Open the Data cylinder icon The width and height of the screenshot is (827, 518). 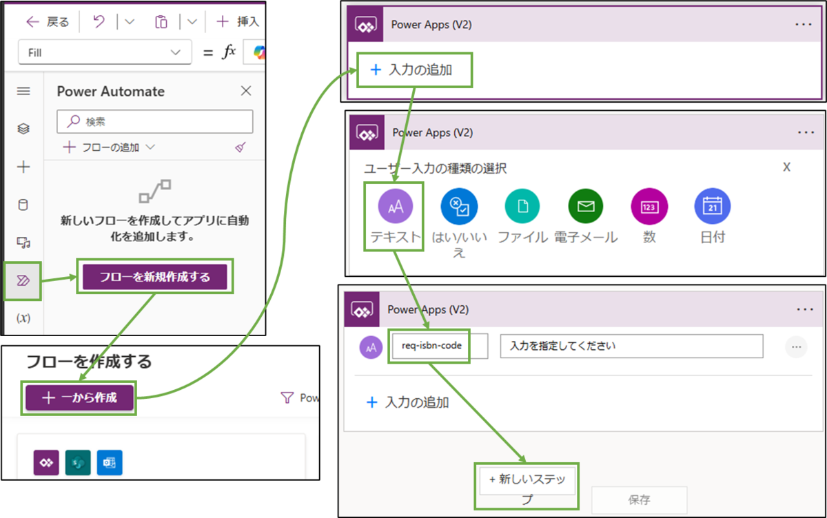[x=23, y=205]
